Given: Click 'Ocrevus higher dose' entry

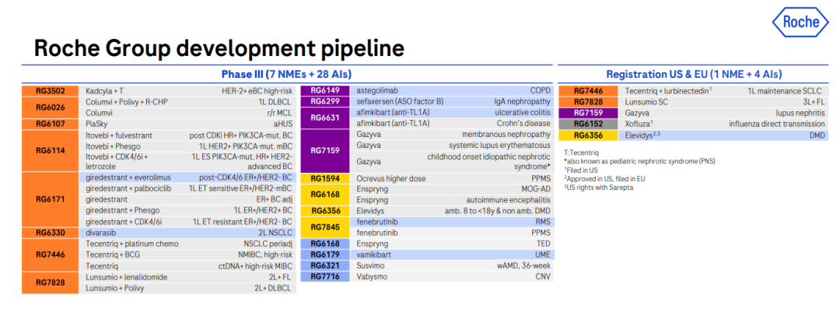Looking at the screenshot, I should [391, 177].
